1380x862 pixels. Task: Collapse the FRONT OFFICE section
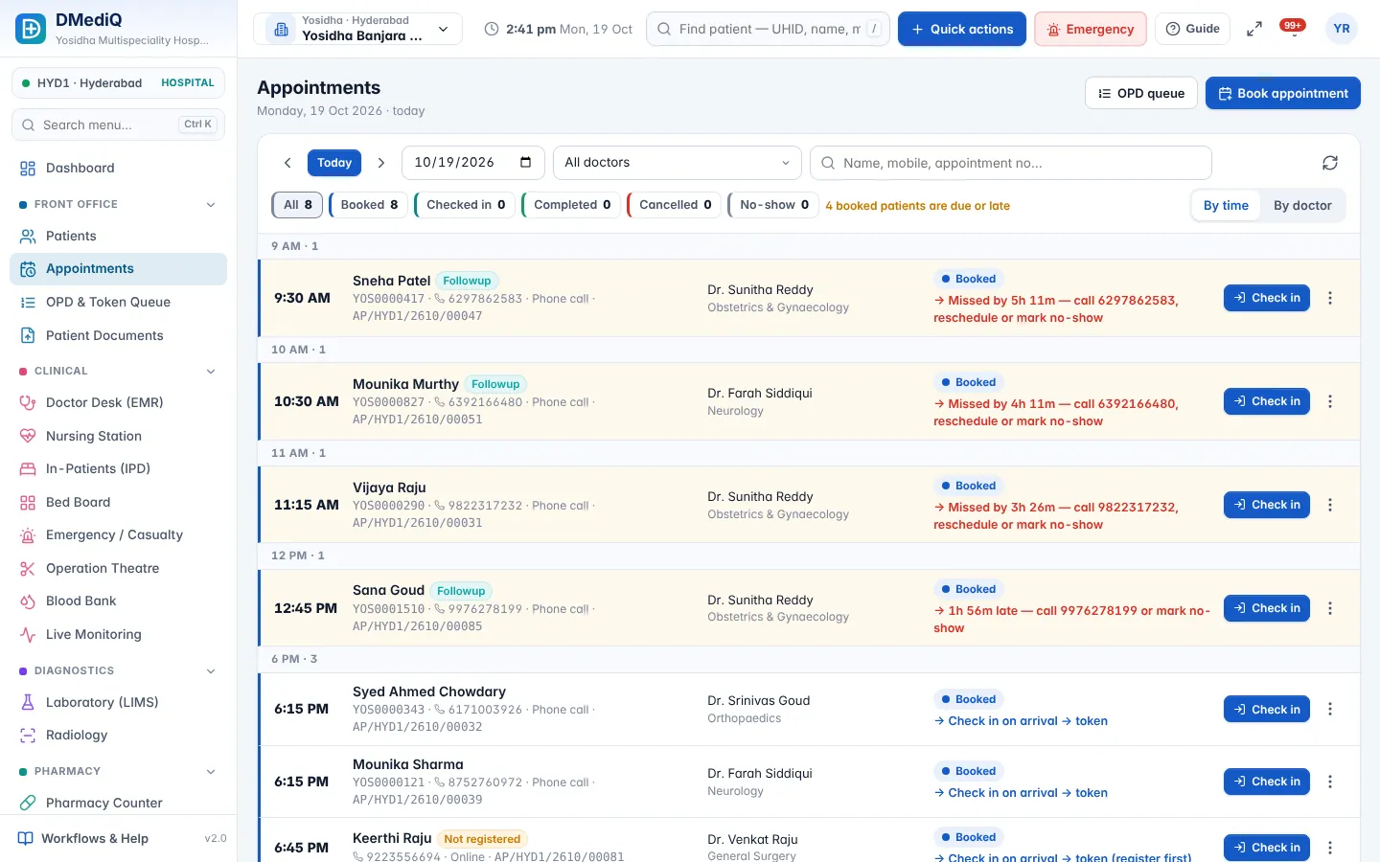point(211,205)
